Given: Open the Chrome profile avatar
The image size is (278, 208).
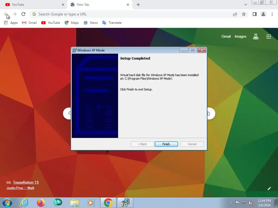Looking at the screenshot, I should pos(263,14).
